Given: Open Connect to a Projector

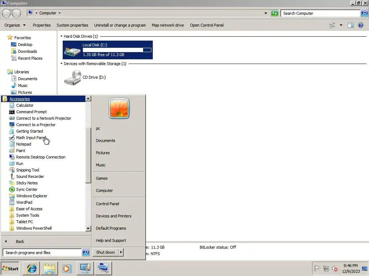Looking at the screenshot, I should pos(36,125).
